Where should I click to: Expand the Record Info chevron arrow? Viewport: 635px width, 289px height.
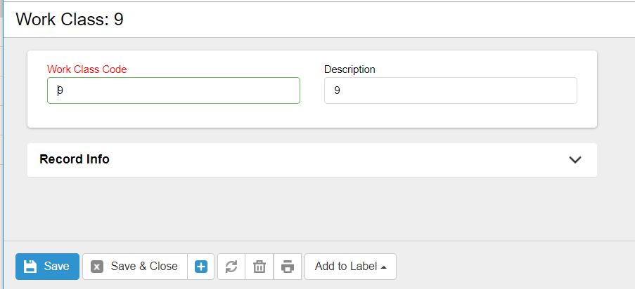(x=575, y=159)
